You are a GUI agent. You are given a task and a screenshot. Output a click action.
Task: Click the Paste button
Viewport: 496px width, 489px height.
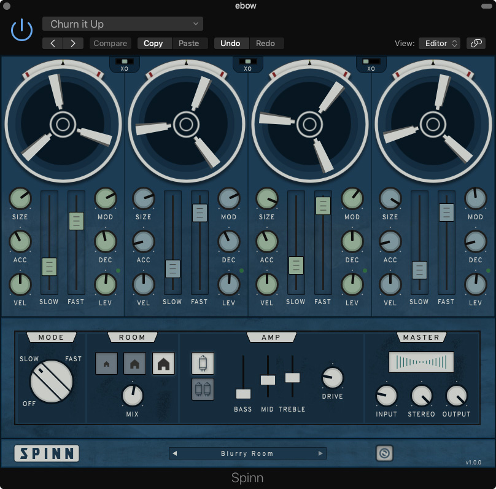[189, 44]
